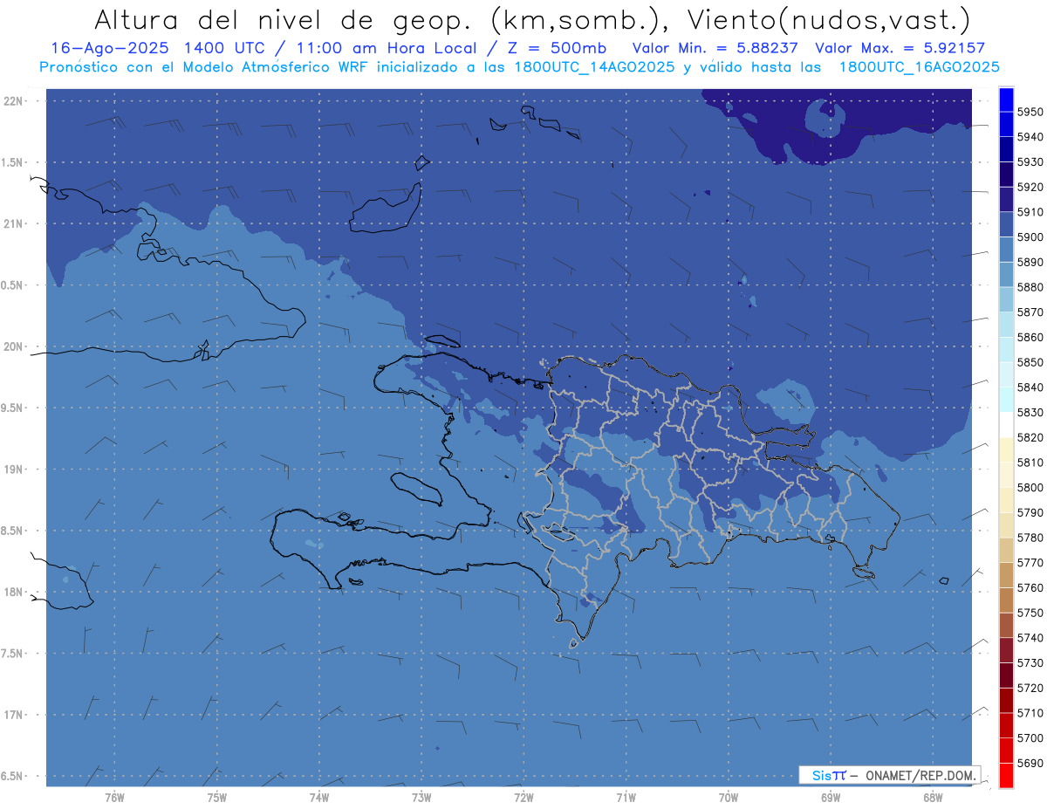The width and height of the screenshot is (1047, 809).
Task: Click the 5760 brown color scale label
Action: 1030,587
